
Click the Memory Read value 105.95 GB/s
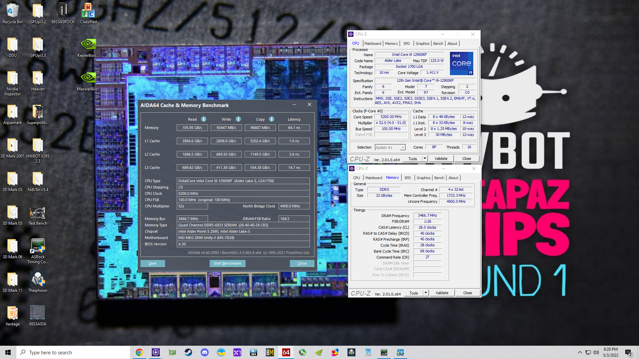point(192,128)
